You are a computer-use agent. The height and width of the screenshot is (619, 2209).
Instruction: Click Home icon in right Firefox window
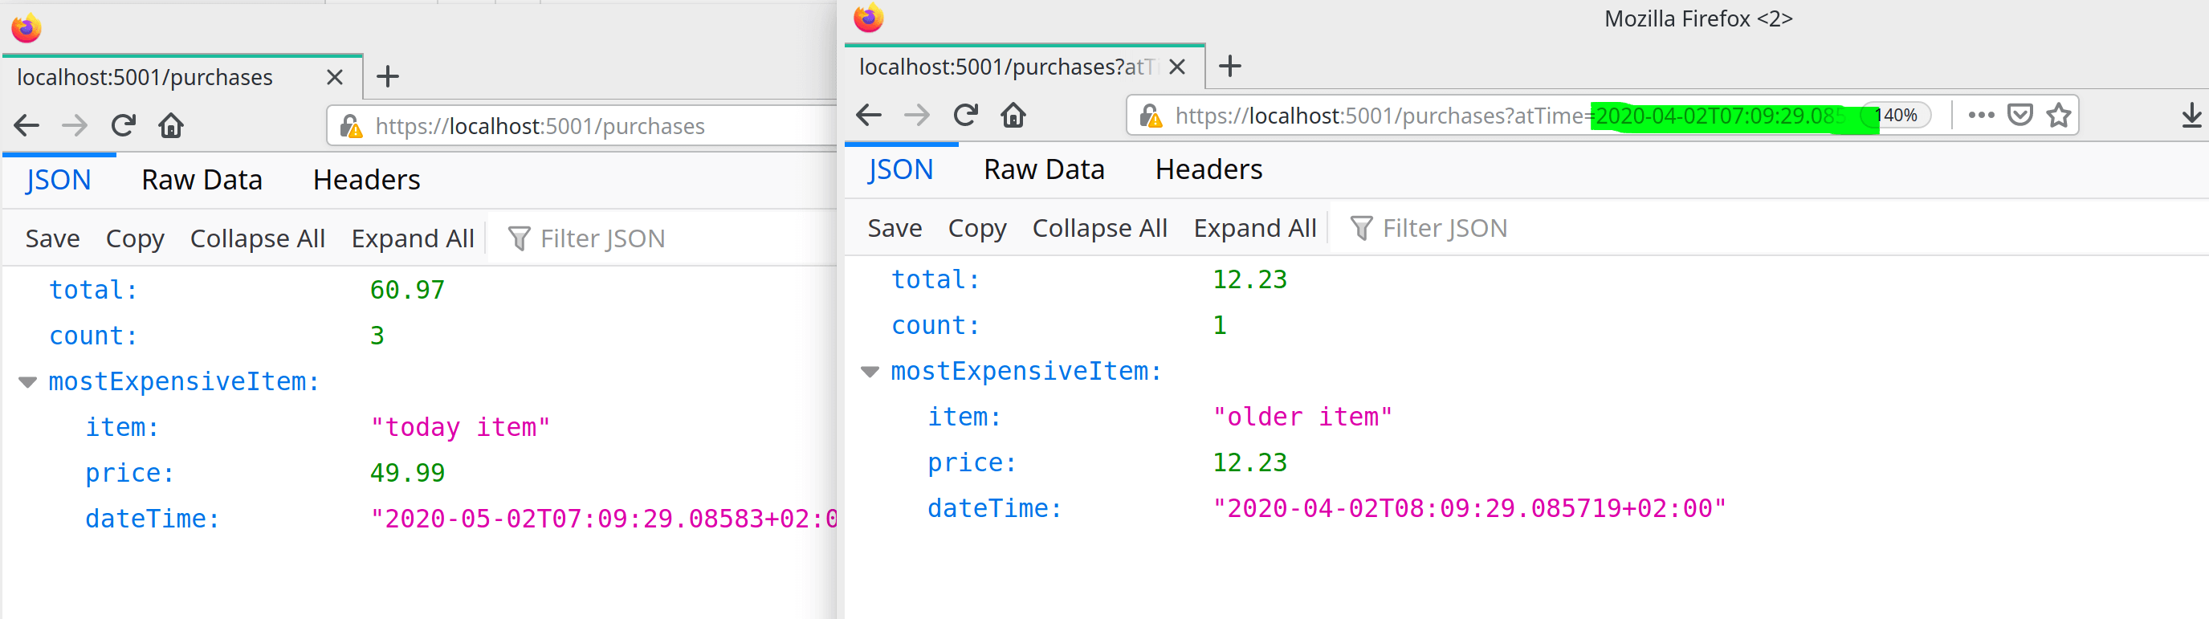[x=1013, y=115]
